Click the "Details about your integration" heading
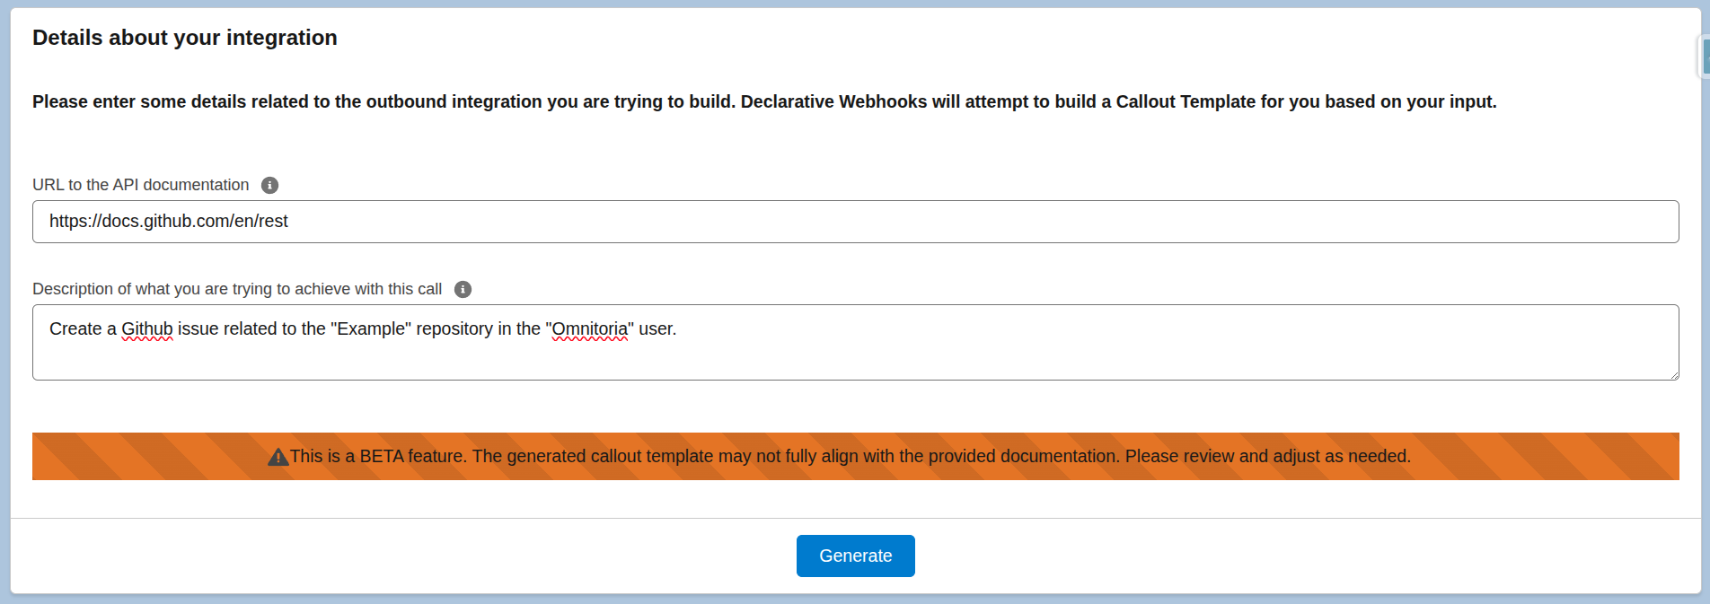Image resolution: width=1710 pixels, height=604 pixels. pos(185,38)
